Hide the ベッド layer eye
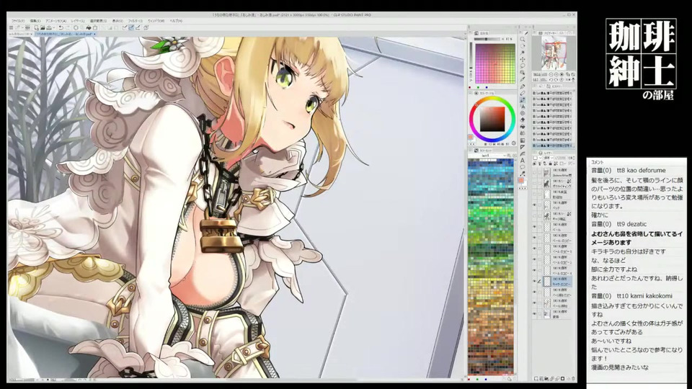 tap(534, 204)
